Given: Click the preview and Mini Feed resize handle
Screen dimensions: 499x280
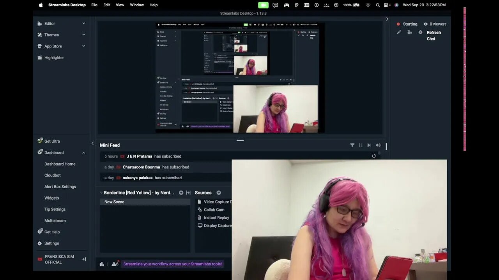Looking at the screenshot, I should click(240, 140).
